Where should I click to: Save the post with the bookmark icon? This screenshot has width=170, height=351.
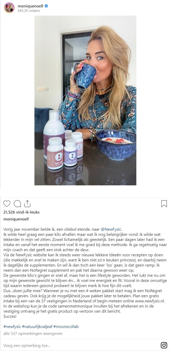164,204
